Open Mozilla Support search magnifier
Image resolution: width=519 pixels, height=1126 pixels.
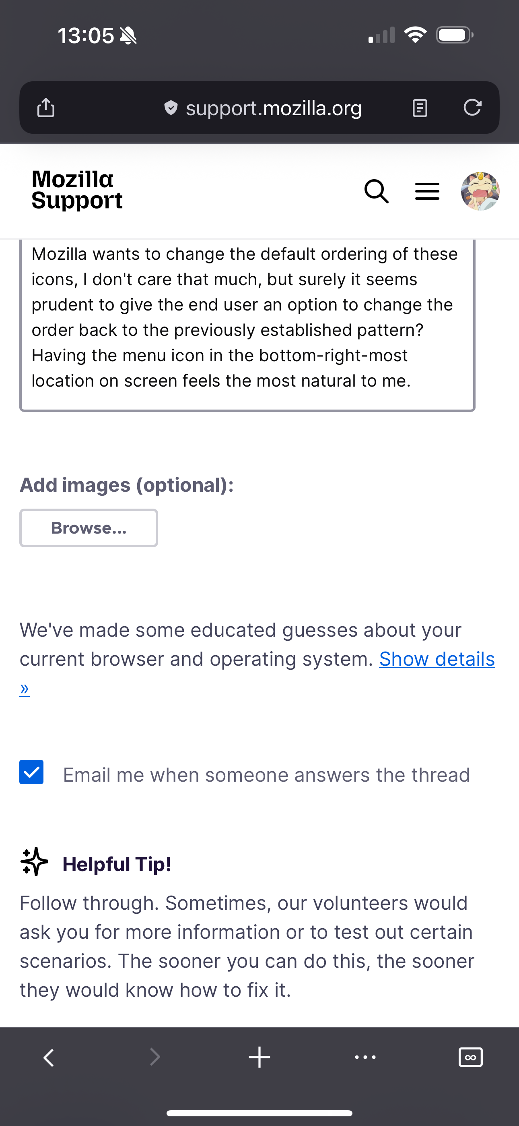coord(377,191)
